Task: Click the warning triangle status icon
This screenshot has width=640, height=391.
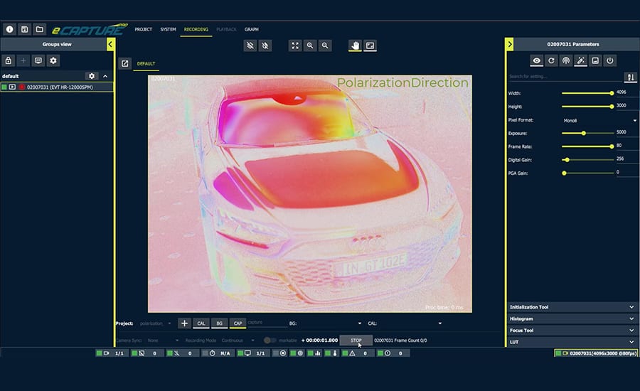Action: (x=352, y=353)
